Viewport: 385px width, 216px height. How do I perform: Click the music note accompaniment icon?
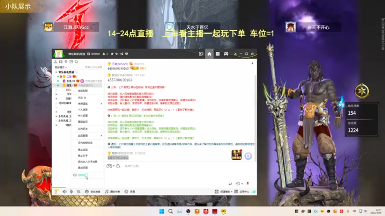coord(106,192)
